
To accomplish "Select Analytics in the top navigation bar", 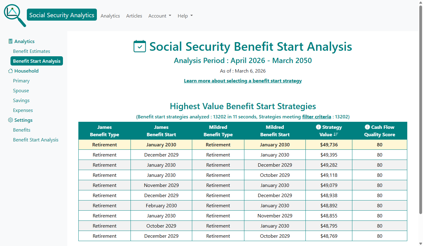I will [x=110, y=16].
